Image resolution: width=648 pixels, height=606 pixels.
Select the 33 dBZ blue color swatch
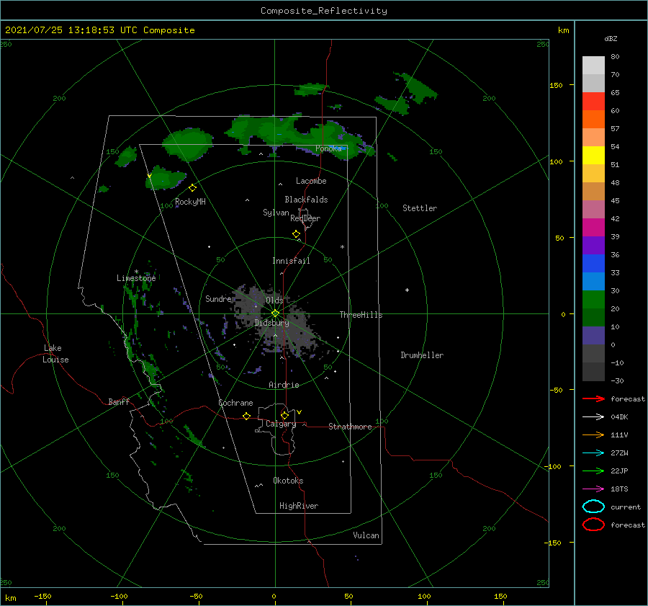point(593,281)
